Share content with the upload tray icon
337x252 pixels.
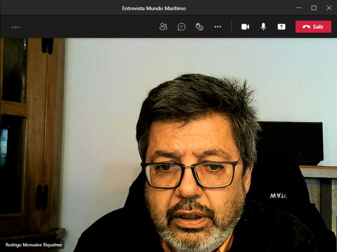click(282, 27)
